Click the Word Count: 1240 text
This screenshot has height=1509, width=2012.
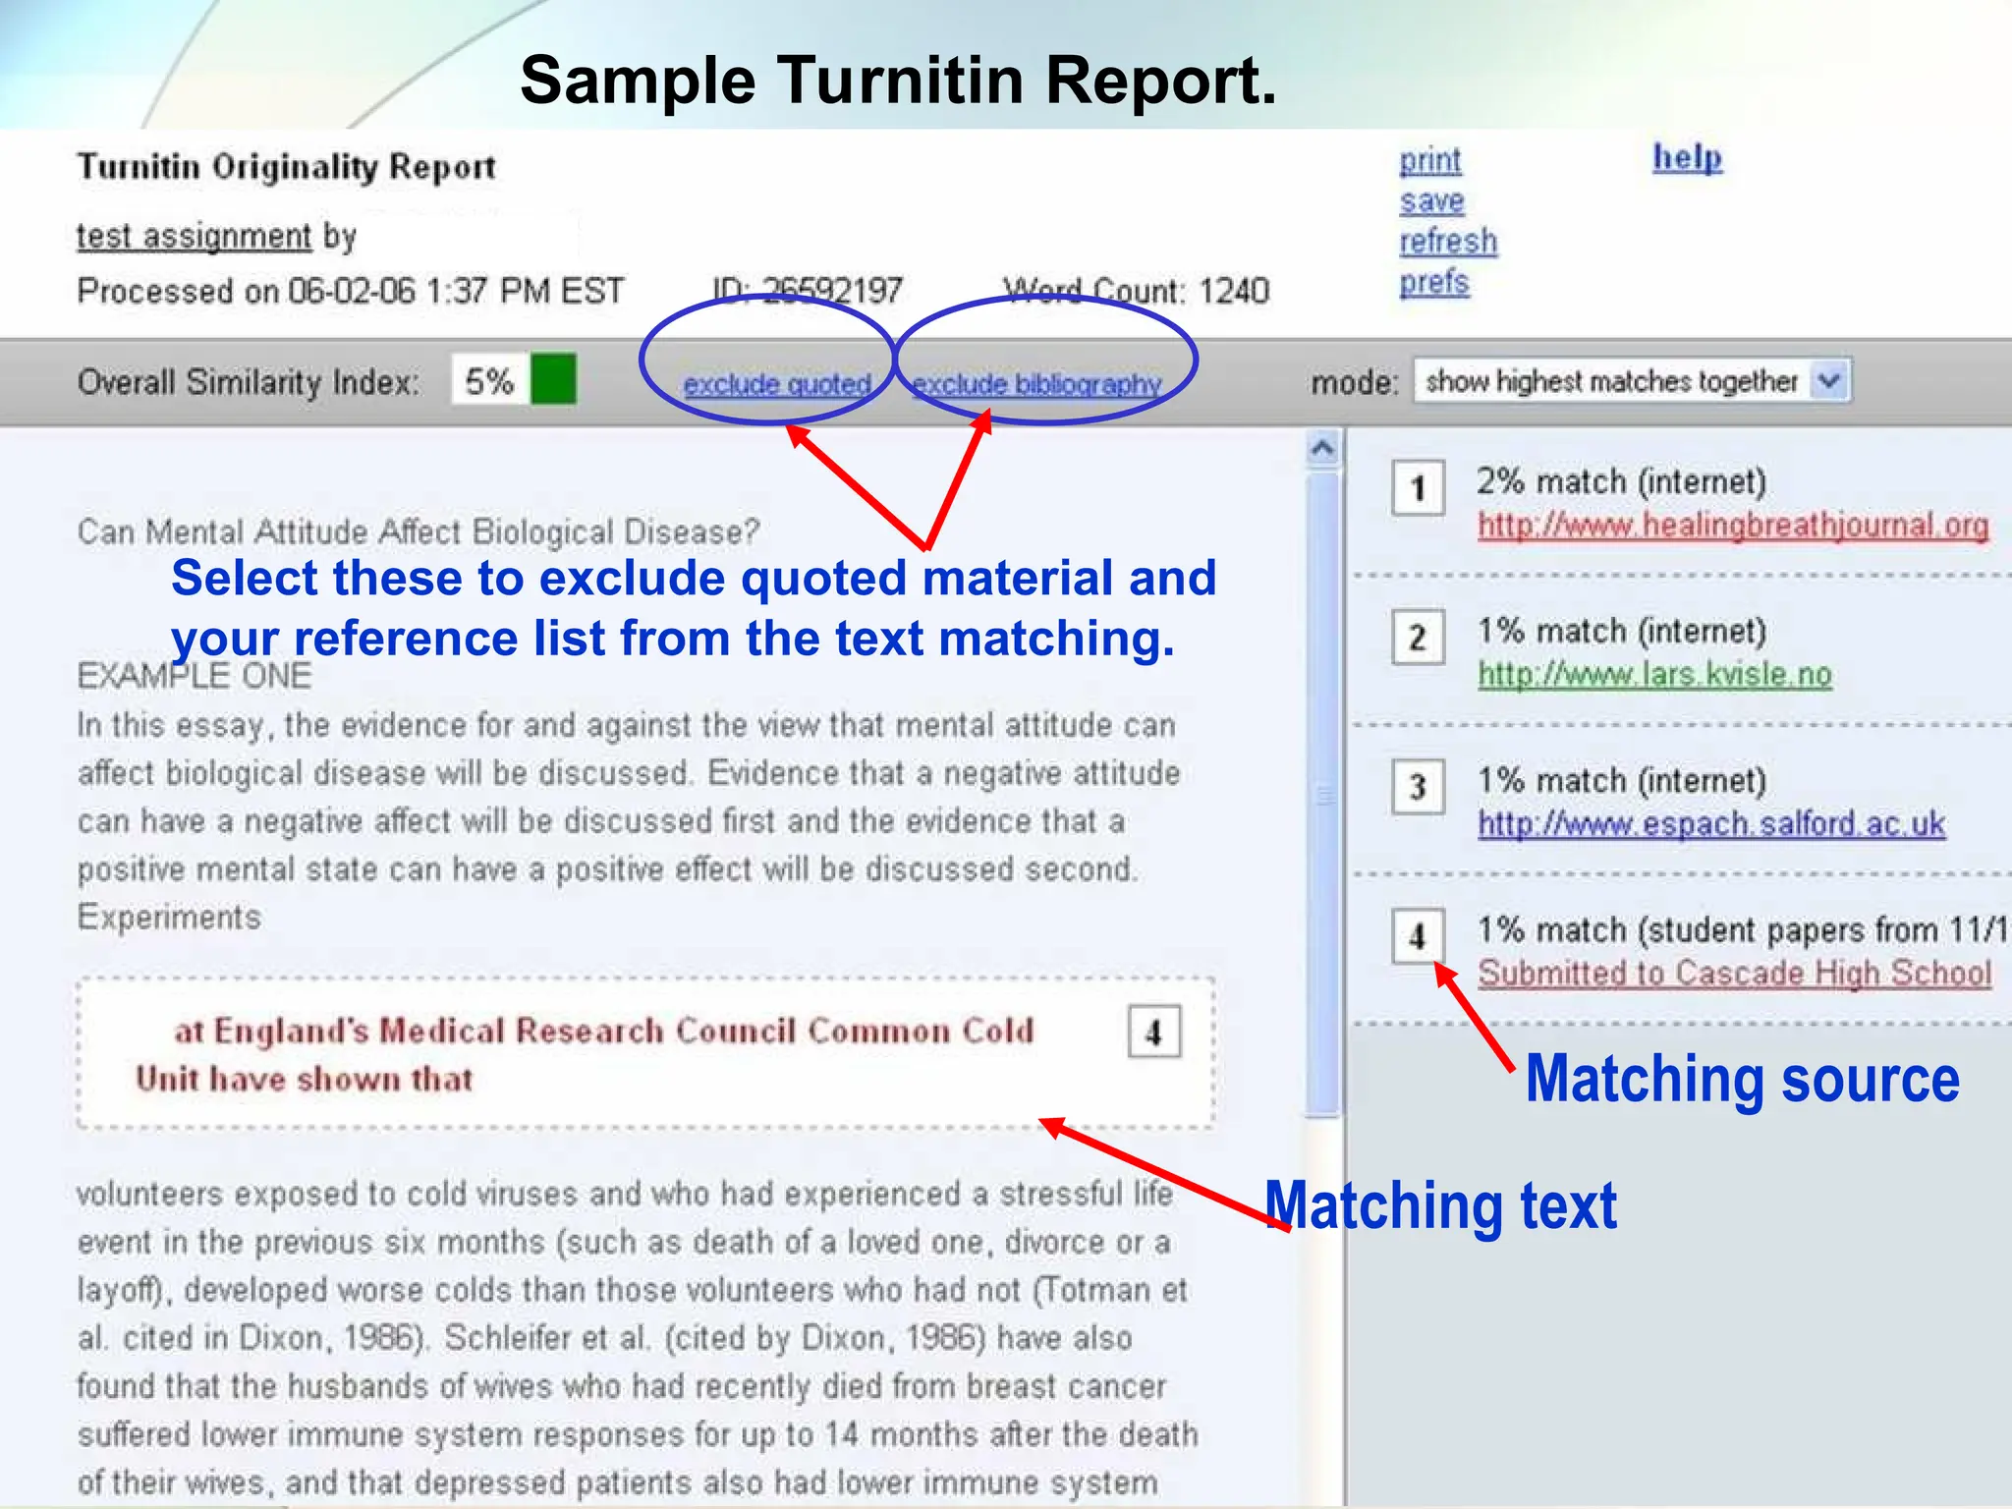click(1137, 291)
